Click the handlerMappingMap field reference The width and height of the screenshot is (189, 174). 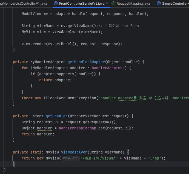(x=78, y=128)
